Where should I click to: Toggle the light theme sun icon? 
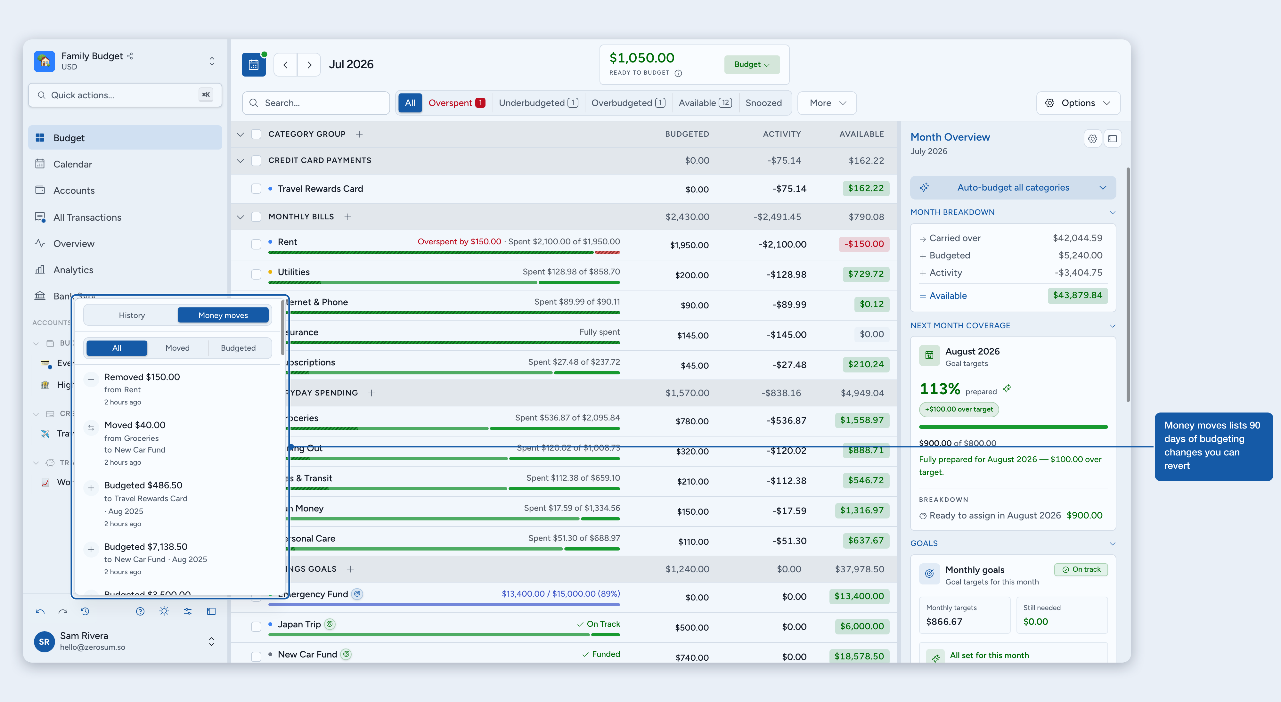pos(164,611)
